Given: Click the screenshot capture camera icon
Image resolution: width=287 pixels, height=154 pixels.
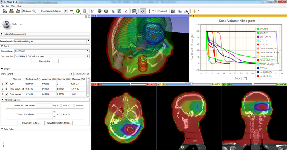Looking at the screenshot, I should (x=173, y=11).
